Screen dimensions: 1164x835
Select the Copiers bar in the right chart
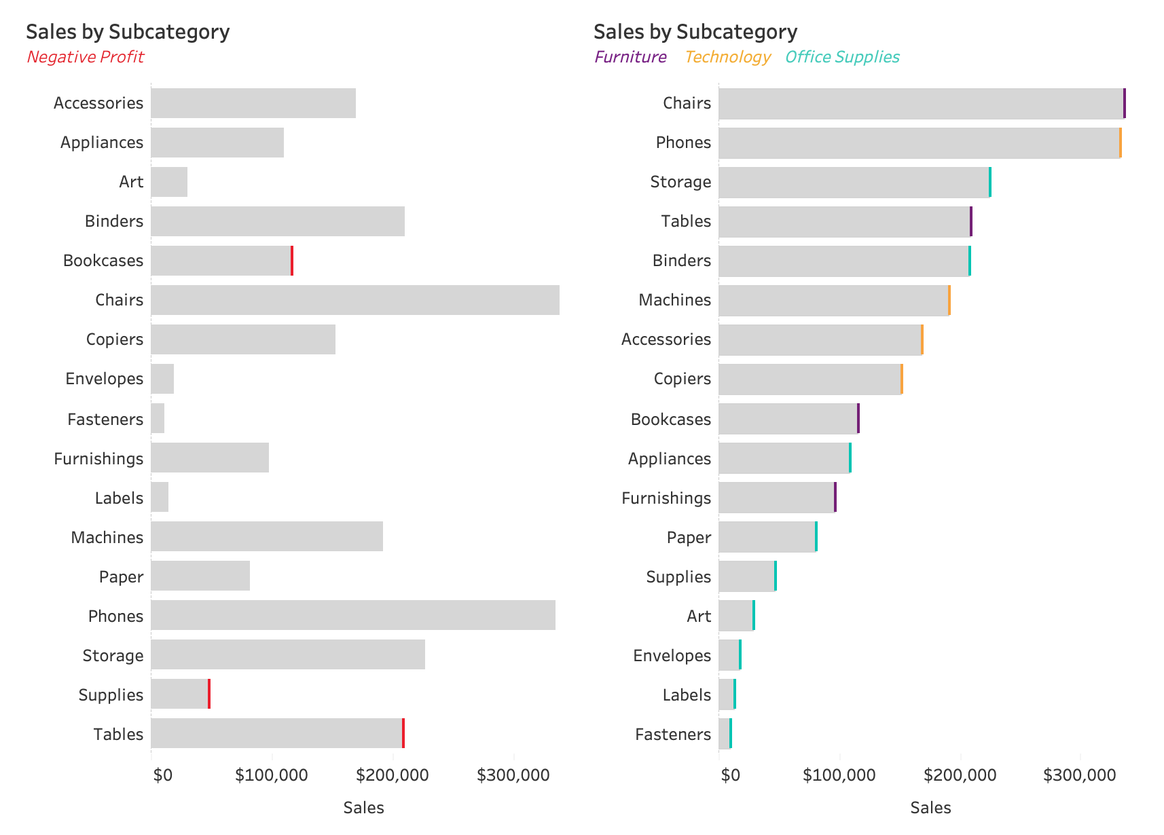[x=810, y=379]
